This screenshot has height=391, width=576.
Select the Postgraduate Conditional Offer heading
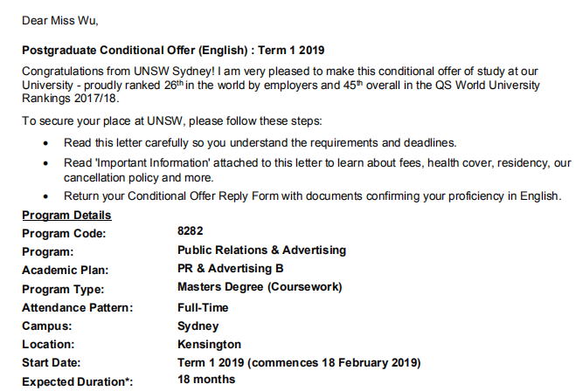click(173, 50)
